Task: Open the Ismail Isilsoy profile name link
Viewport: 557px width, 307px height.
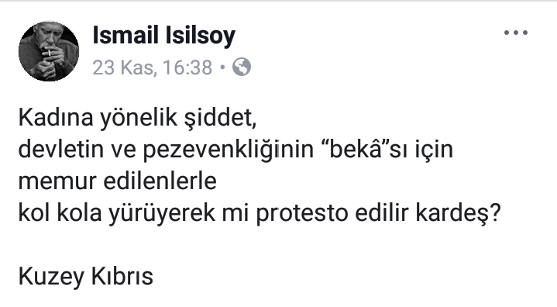Action: click(163, 35)
